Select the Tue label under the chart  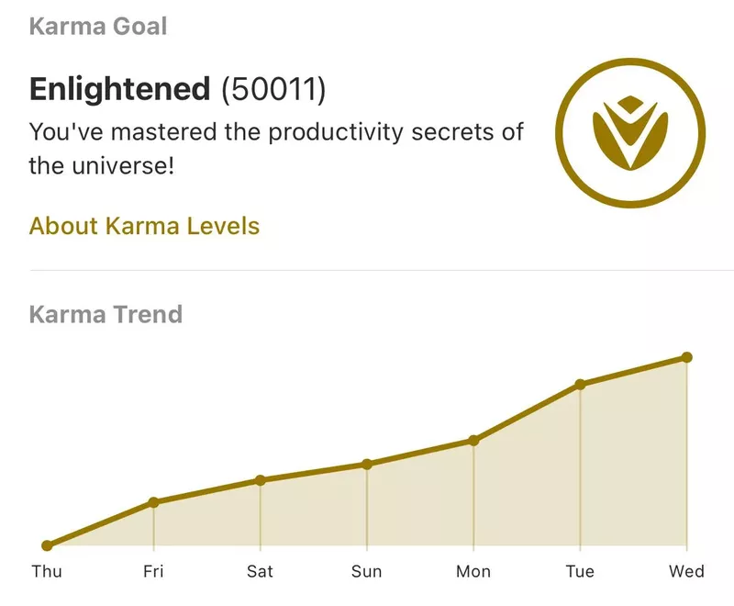coord(580,572)
